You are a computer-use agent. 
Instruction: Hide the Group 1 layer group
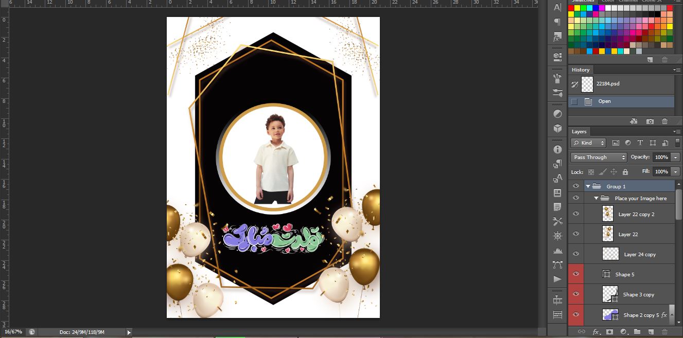[576, 186]
